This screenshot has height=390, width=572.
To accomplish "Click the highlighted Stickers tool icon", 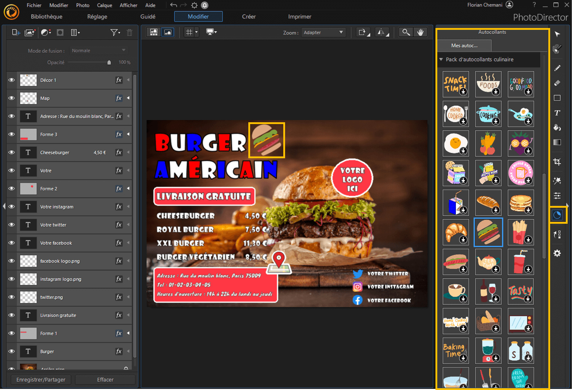I will pos(557,215).
